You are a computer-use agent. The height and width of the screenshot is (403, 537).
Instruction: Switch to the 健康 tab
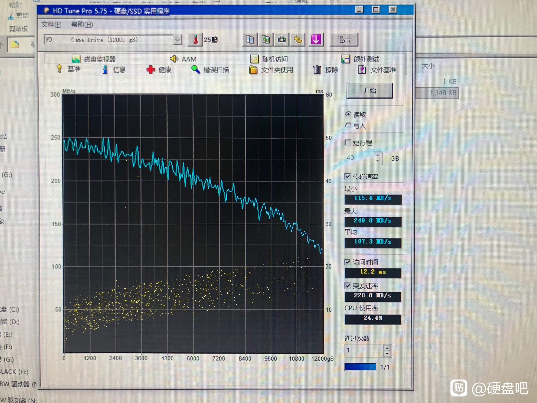tap(159, 70)
